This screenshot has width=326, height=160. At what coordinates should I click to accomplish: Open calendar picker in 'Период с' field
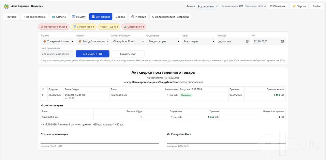pos(247,41)
